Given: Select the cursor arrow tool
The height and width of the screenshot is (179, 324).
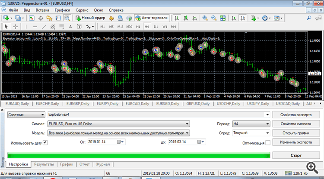Looking at the screenshot, I should 6,27.
